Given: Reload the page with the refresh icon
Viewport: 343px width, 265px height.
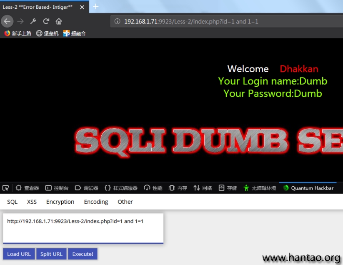Looking at the screenshot, I should [46, 21].
